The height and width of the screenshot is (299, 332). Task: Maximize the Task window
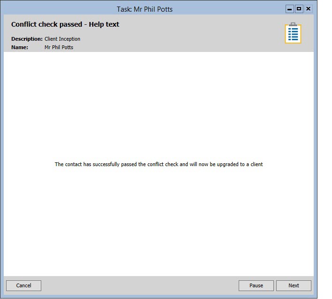299,9
